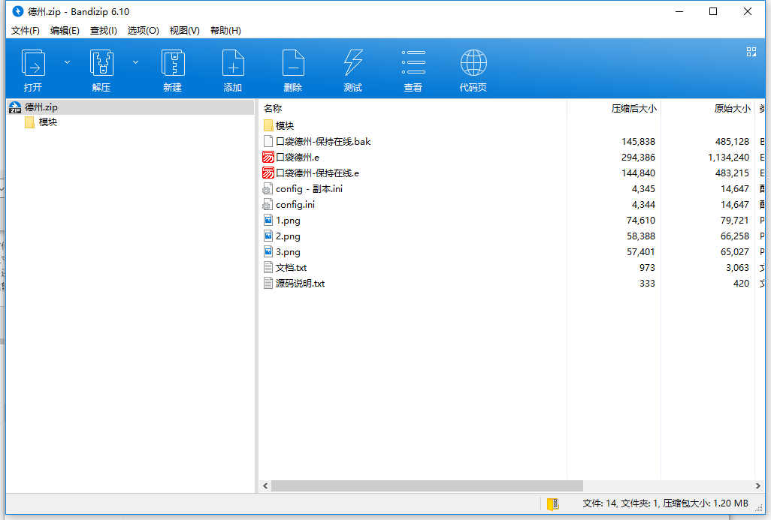Click the Extract (解压) toolbar icon
This screenshot has width=771, height=520.
pos(101,63)
